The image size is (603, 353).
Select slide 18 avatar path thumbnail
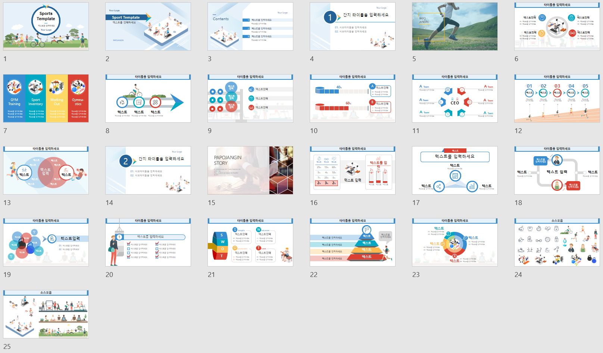click(x=557, y=170)
